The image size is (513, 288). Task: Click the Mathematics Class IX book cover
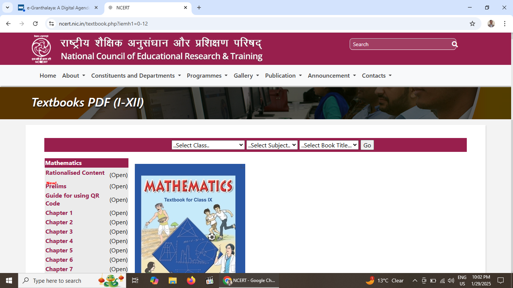pos(190,218)
